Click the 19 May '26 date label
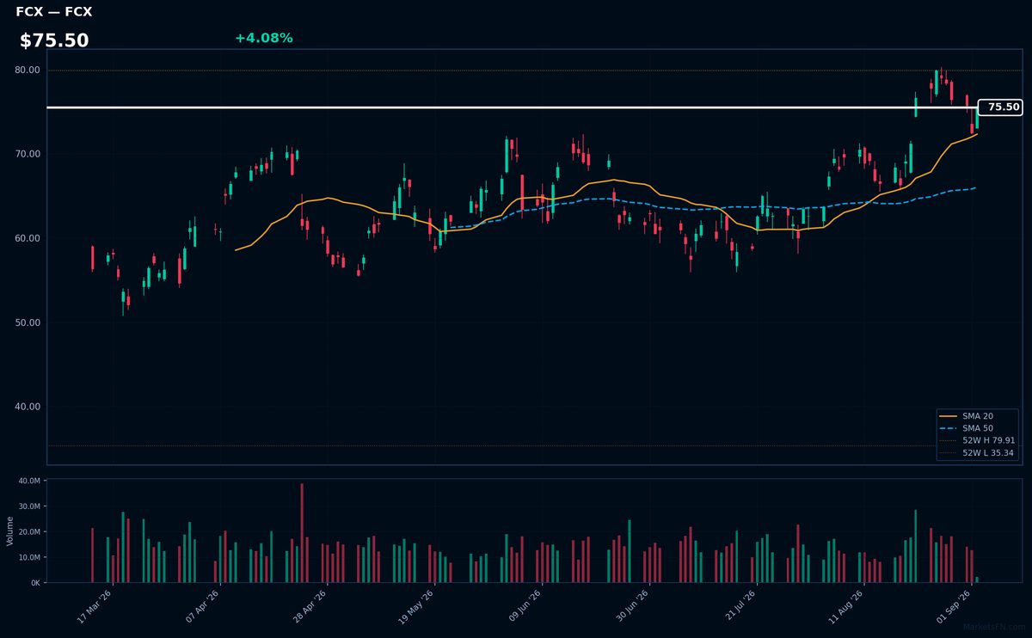The width and height of the screenshot is (1032, 638). 416,605
